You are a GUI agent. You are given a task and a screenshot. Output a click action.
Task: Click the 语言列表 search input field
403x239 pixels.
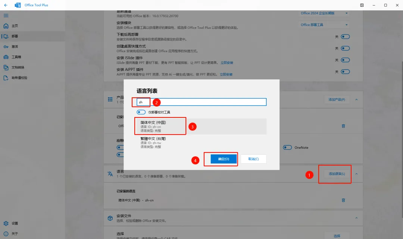(201, 102)
